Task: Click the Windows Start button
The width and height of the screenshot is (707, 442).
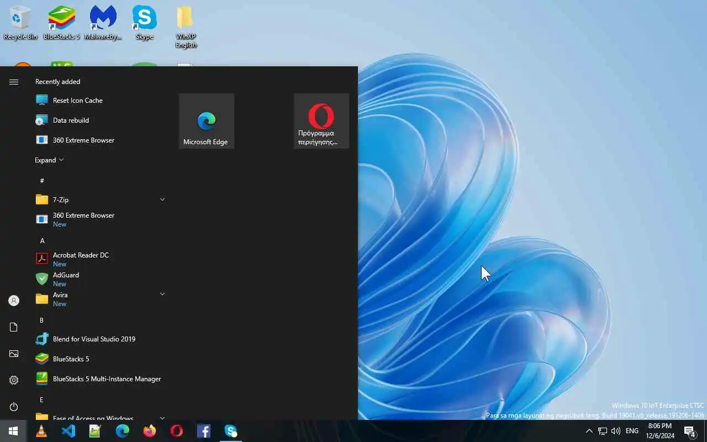Action: pyautogui.click(x=13, y=431)
